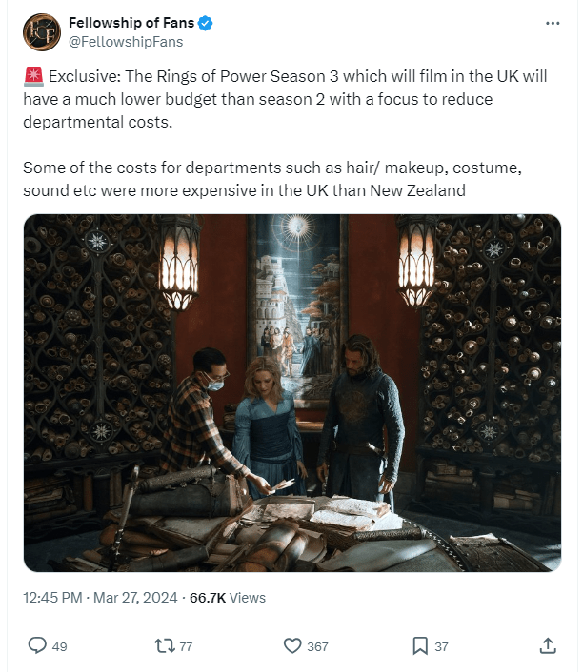This screenshot has height=672, width=583.
Task: Click the 367 likes count
Action: click(317, 646)
